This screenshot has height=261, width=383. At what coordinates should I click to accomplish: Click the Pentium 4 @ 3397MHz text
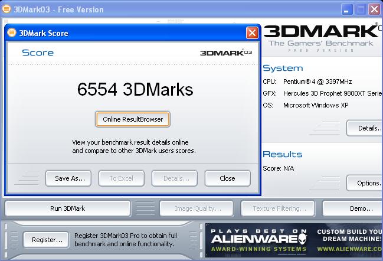pos(317,81)
